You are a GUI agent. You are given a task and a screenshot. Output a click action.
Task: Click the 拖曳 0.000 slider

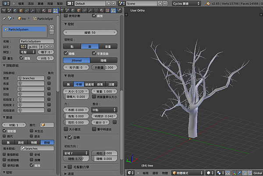[x=76, y=116]
